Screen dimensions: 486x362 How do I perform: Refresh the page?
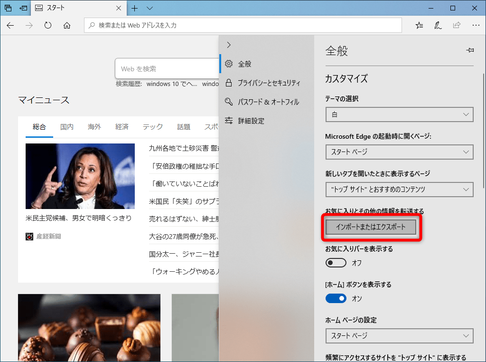(48, 26)
